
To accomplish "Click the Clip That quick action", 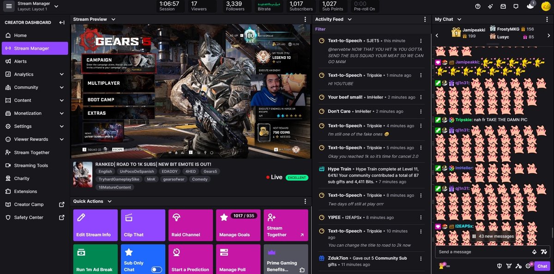I will 143,225.
